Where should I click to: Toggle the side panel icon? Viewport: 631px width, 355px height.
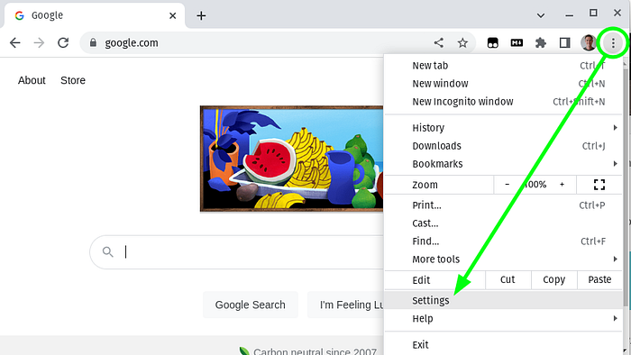(x=565, y=42)
